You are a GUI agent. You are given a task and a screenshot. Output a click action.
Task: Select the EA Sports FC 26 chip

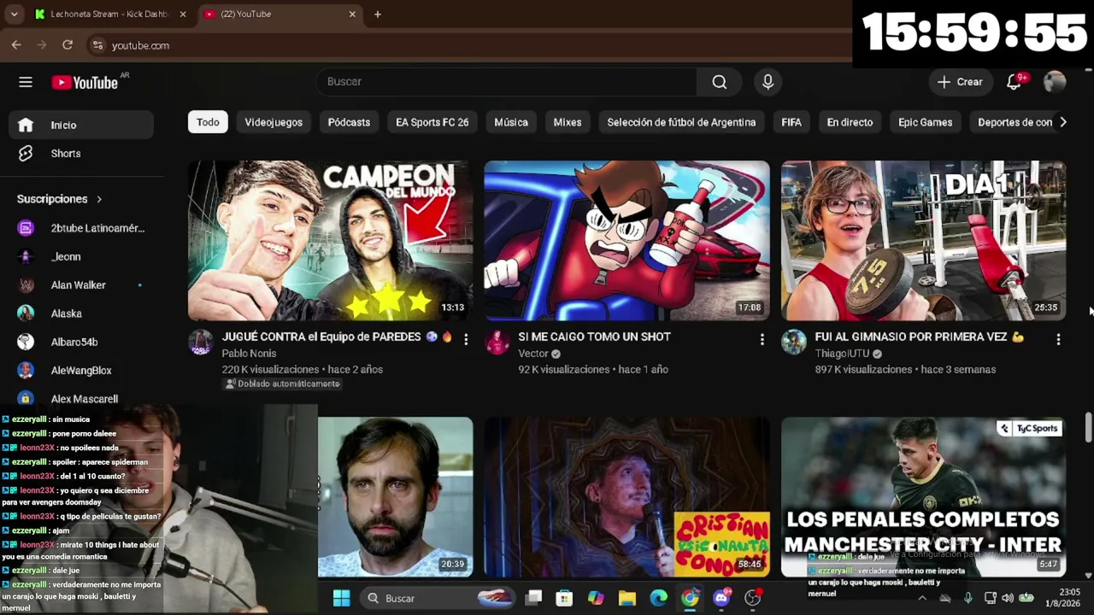[x=432, y=122]
